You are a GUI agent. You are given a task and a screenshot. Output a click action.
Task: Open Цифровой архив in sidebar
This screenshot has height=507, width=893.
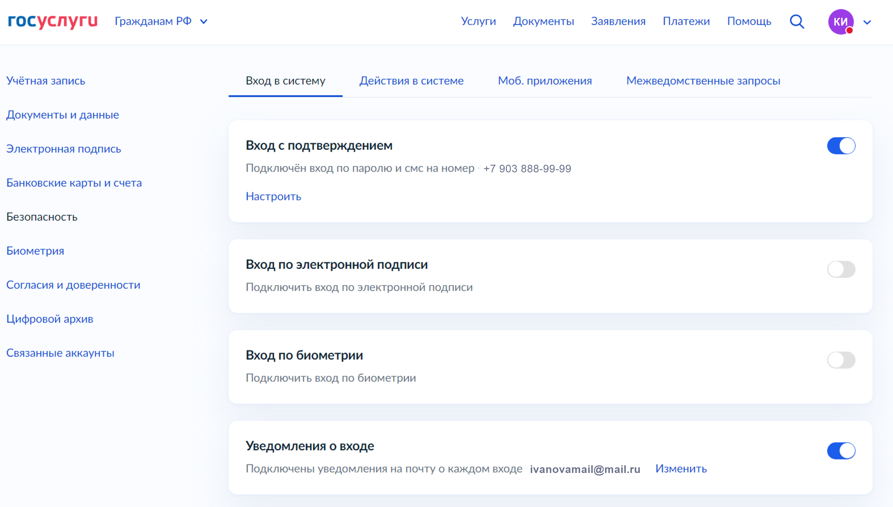(x=50, y=319)
